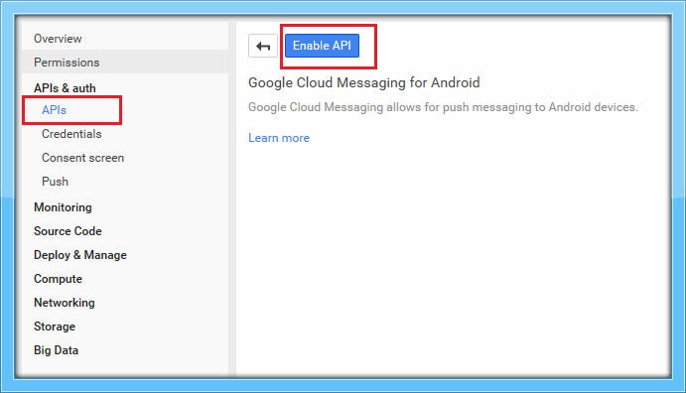Click the Google Cloud Messaging for Android heading
686x393 pixels.
pos(364,82)
